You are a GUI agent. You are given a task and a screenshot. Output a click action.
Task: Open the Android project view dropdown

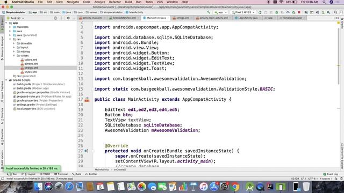[15, 18]
